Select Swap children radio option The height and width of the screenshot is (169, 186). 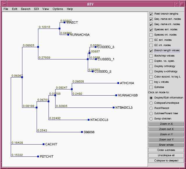coord(151,119)
